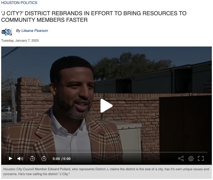Enter fullscreen mode for the video

[201, 158]
